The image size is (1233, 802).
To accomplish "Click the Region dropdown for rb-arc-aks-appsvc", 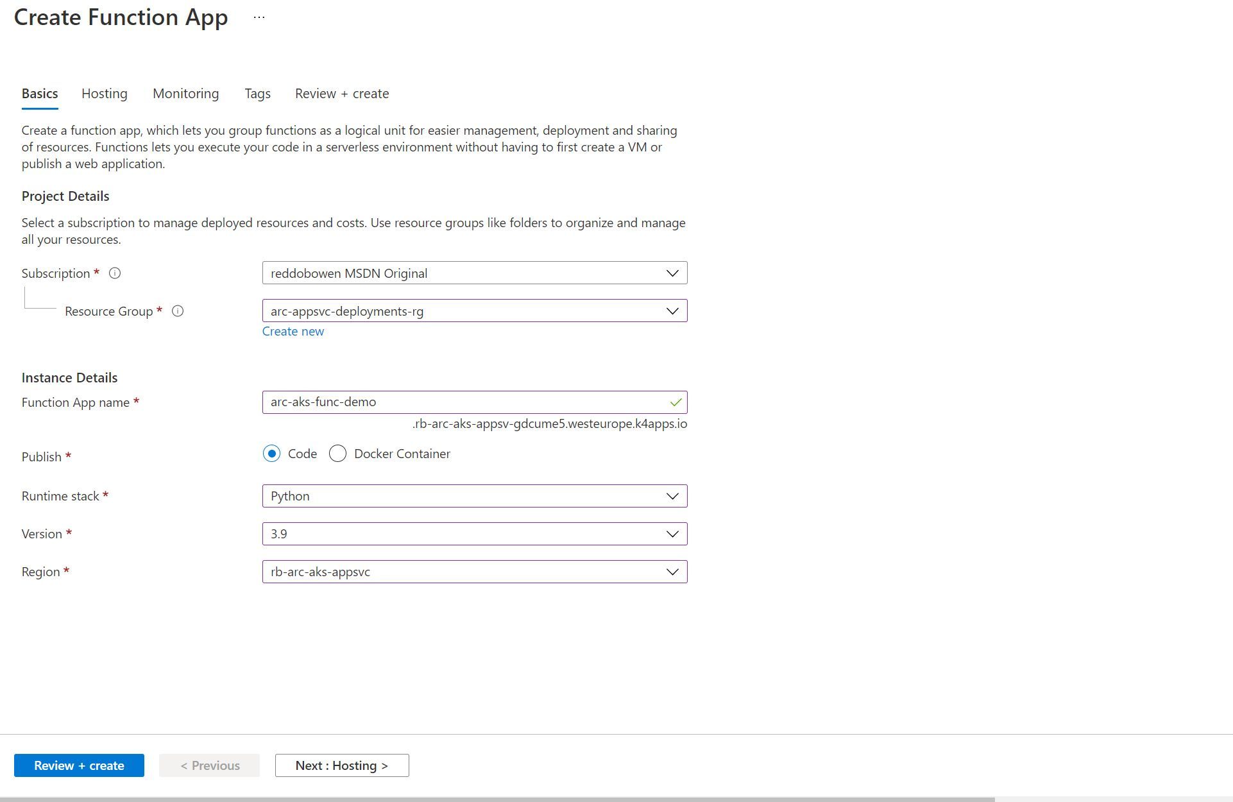I will tap(475, 571).
